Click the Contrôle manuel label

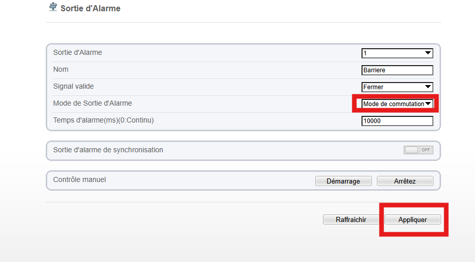tap(80, 179)
